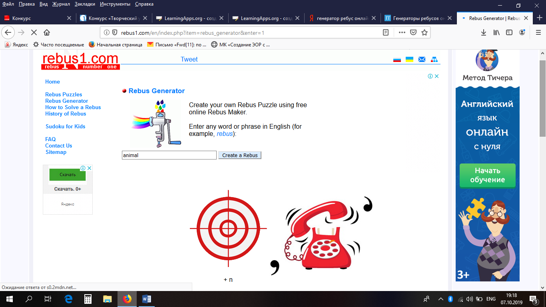The width and height of the screenshot is (546, 307).
Task: Click the word input field containing animal
Action: 169,155
